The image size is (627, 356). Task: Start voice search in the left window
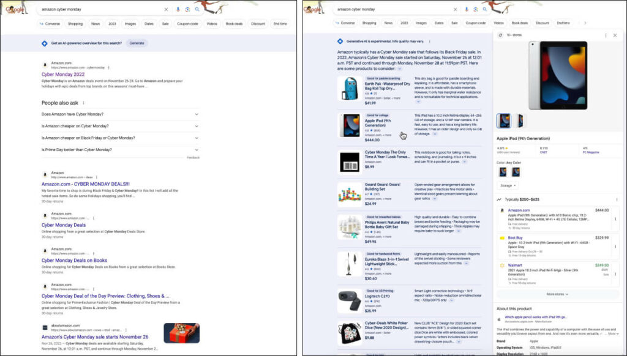[178, 9]
